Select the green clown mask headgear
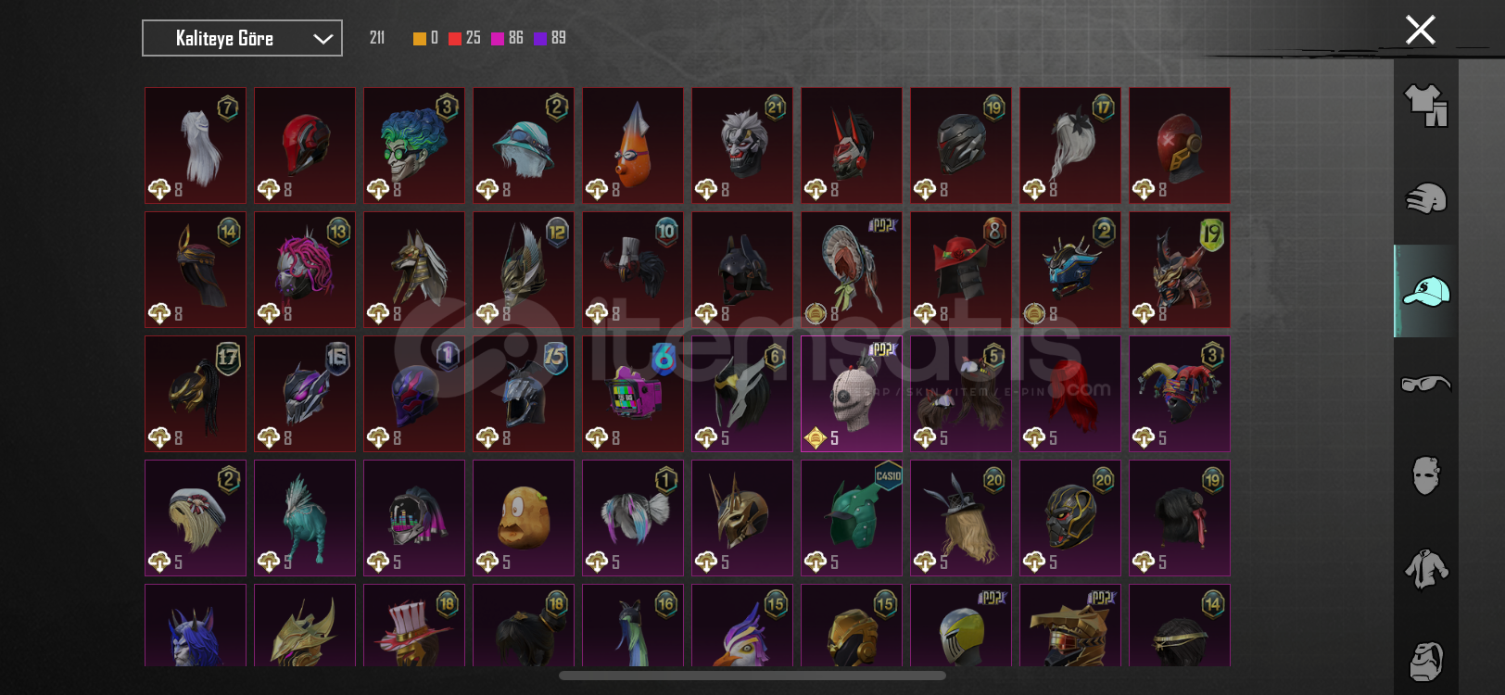The width and height of the screenshot is (1505, 695). 414,145
